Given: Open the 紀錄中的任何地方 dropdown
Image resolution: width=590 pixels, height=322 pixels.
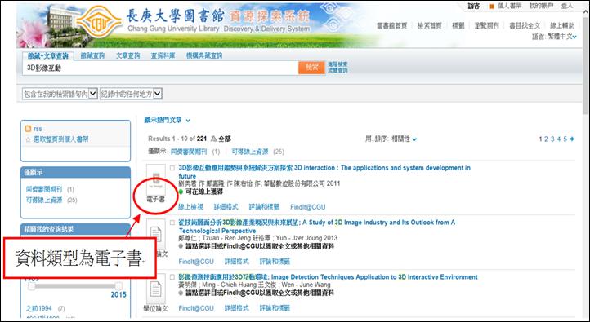Looking at the screenshot, I should (x=131, y=94).
